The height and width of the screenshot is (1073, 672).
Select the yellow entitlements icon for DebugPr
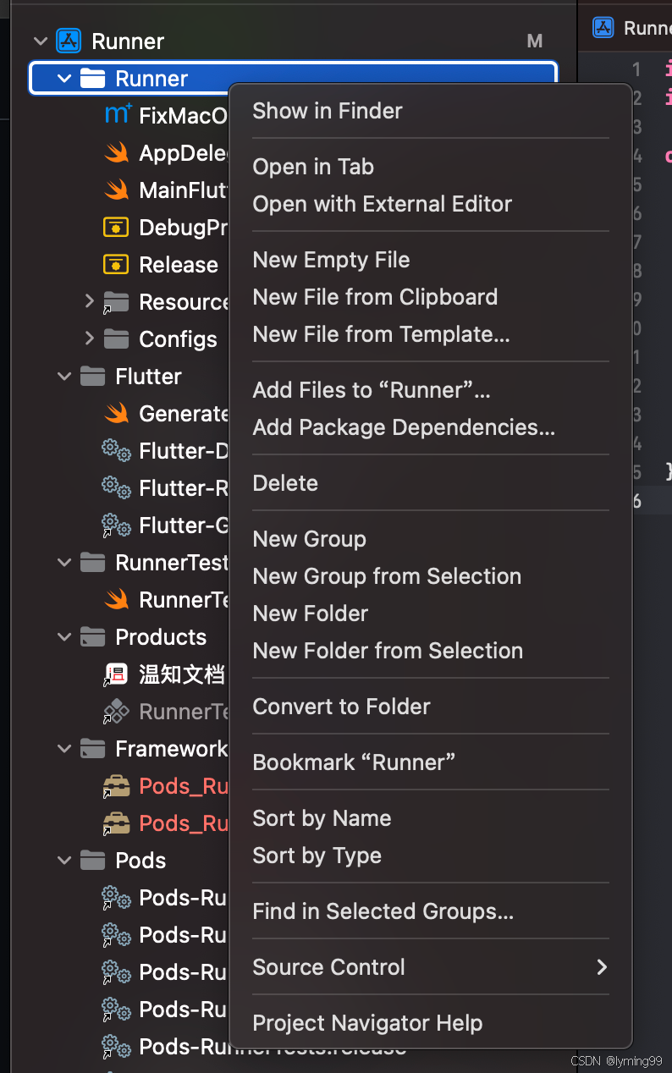pos(115,227)
